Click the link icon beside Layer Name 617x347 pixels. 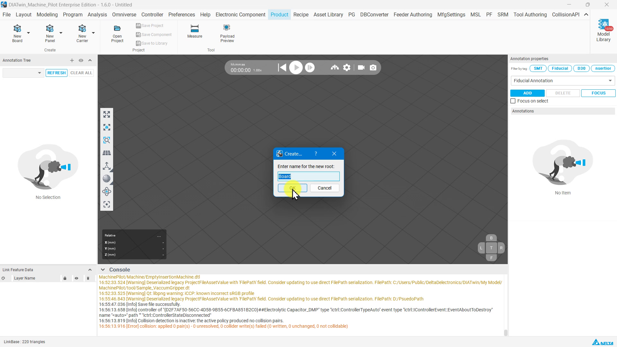(3, 278)
